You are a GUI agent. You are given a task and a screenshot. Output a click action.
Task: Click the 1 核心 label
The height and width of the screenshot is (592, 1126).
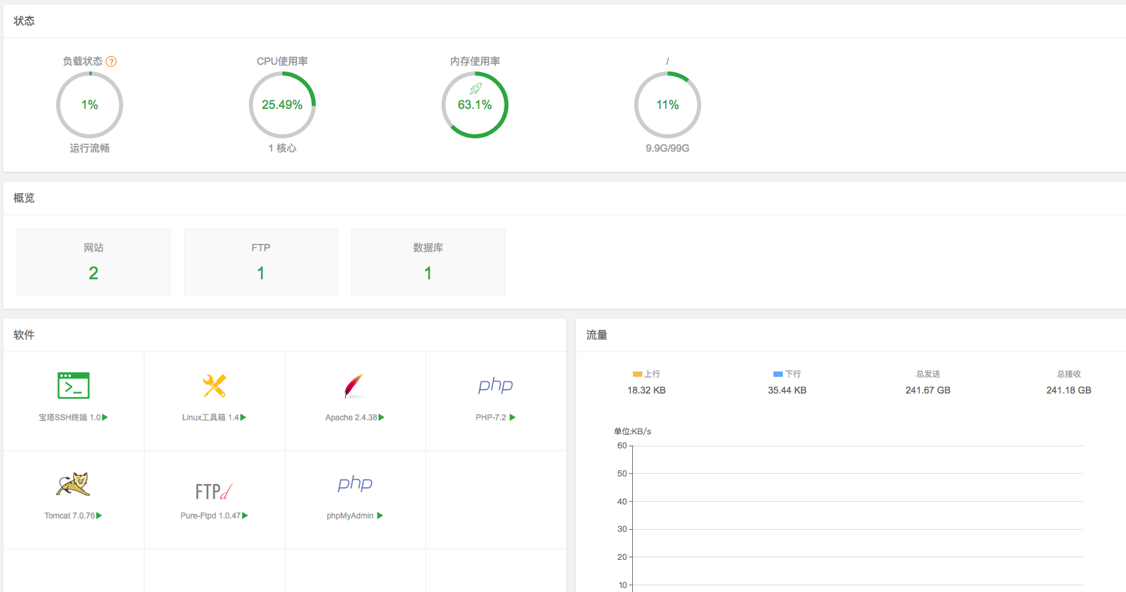point(282,148)
